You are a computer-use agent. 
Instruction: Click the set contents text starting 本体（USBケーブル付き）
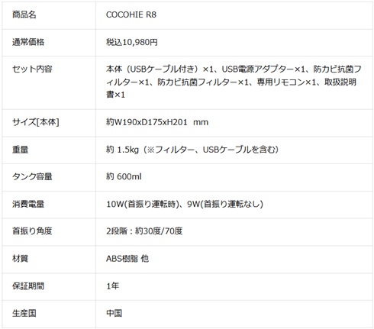tap(234, 82)
